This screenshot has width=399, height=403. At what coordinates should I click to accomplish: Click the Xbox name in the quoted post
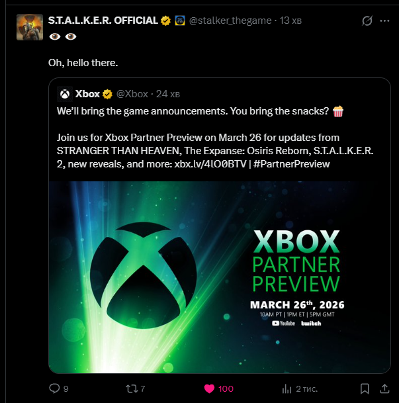tap(87, 93)
